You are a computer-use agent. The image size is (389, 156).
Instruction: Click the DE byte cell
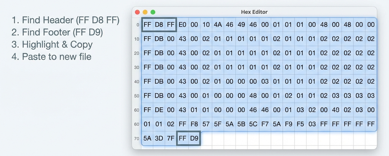[x=159, y=110]
